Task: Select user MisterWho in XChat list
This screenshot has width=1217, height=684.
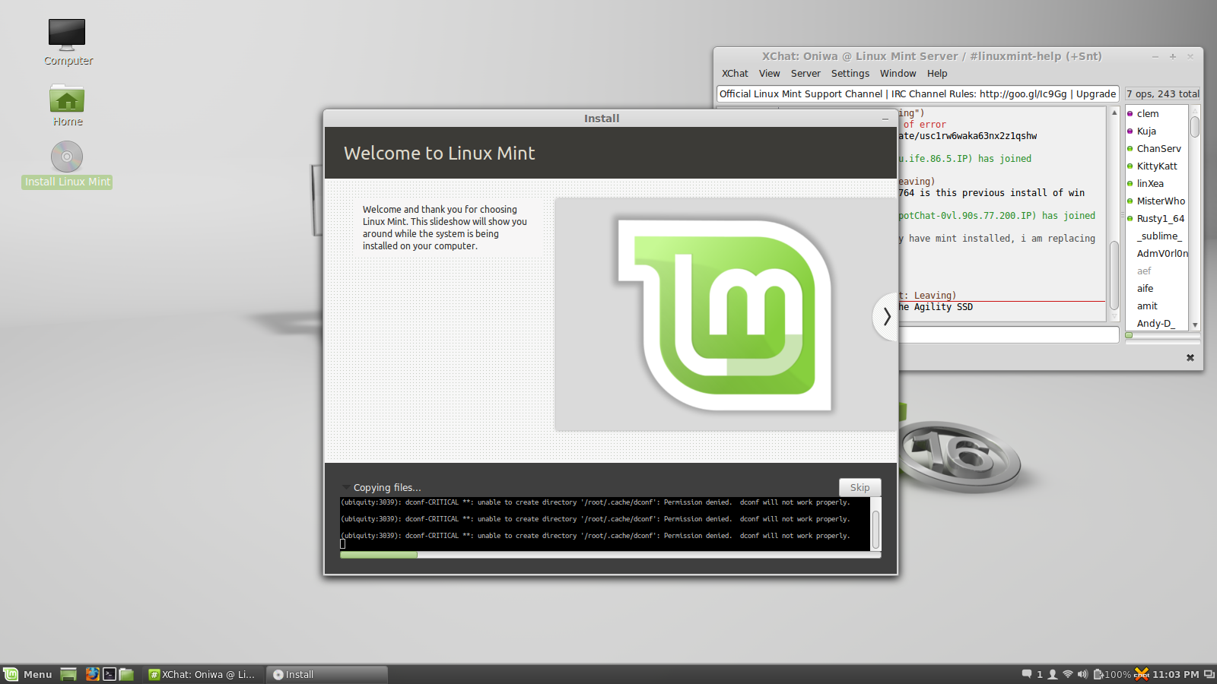Action: point(1156,201)
